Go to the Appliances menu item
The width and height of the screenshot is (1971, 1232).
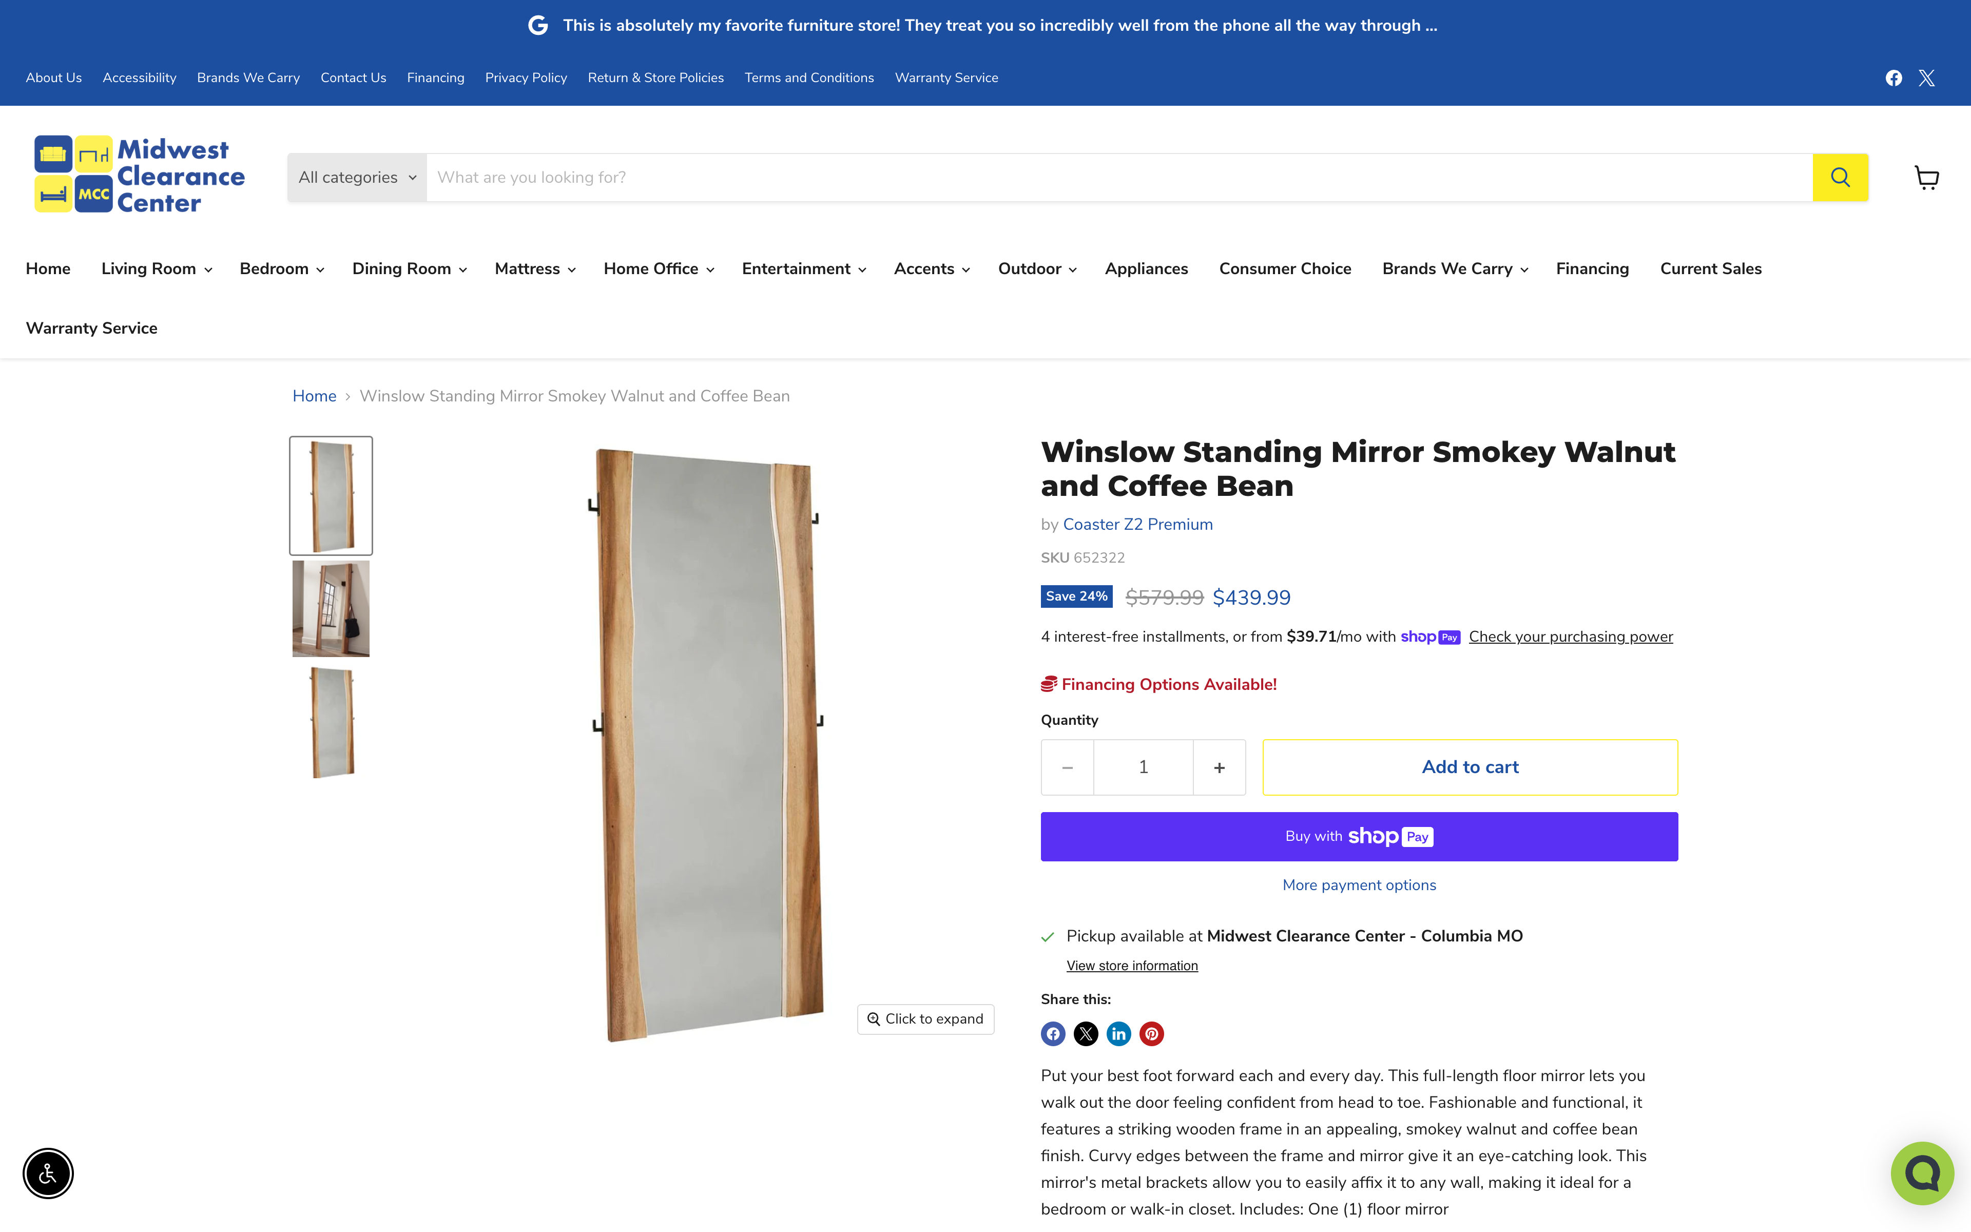coord(1146,269)
